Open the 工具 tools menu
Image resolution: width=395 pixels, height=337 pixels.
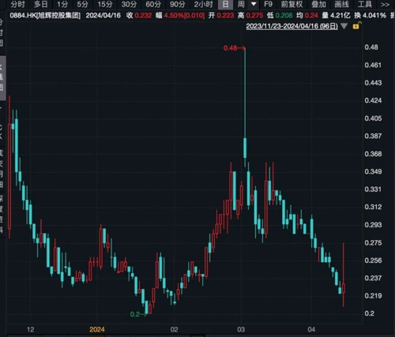tap(365, 4)
